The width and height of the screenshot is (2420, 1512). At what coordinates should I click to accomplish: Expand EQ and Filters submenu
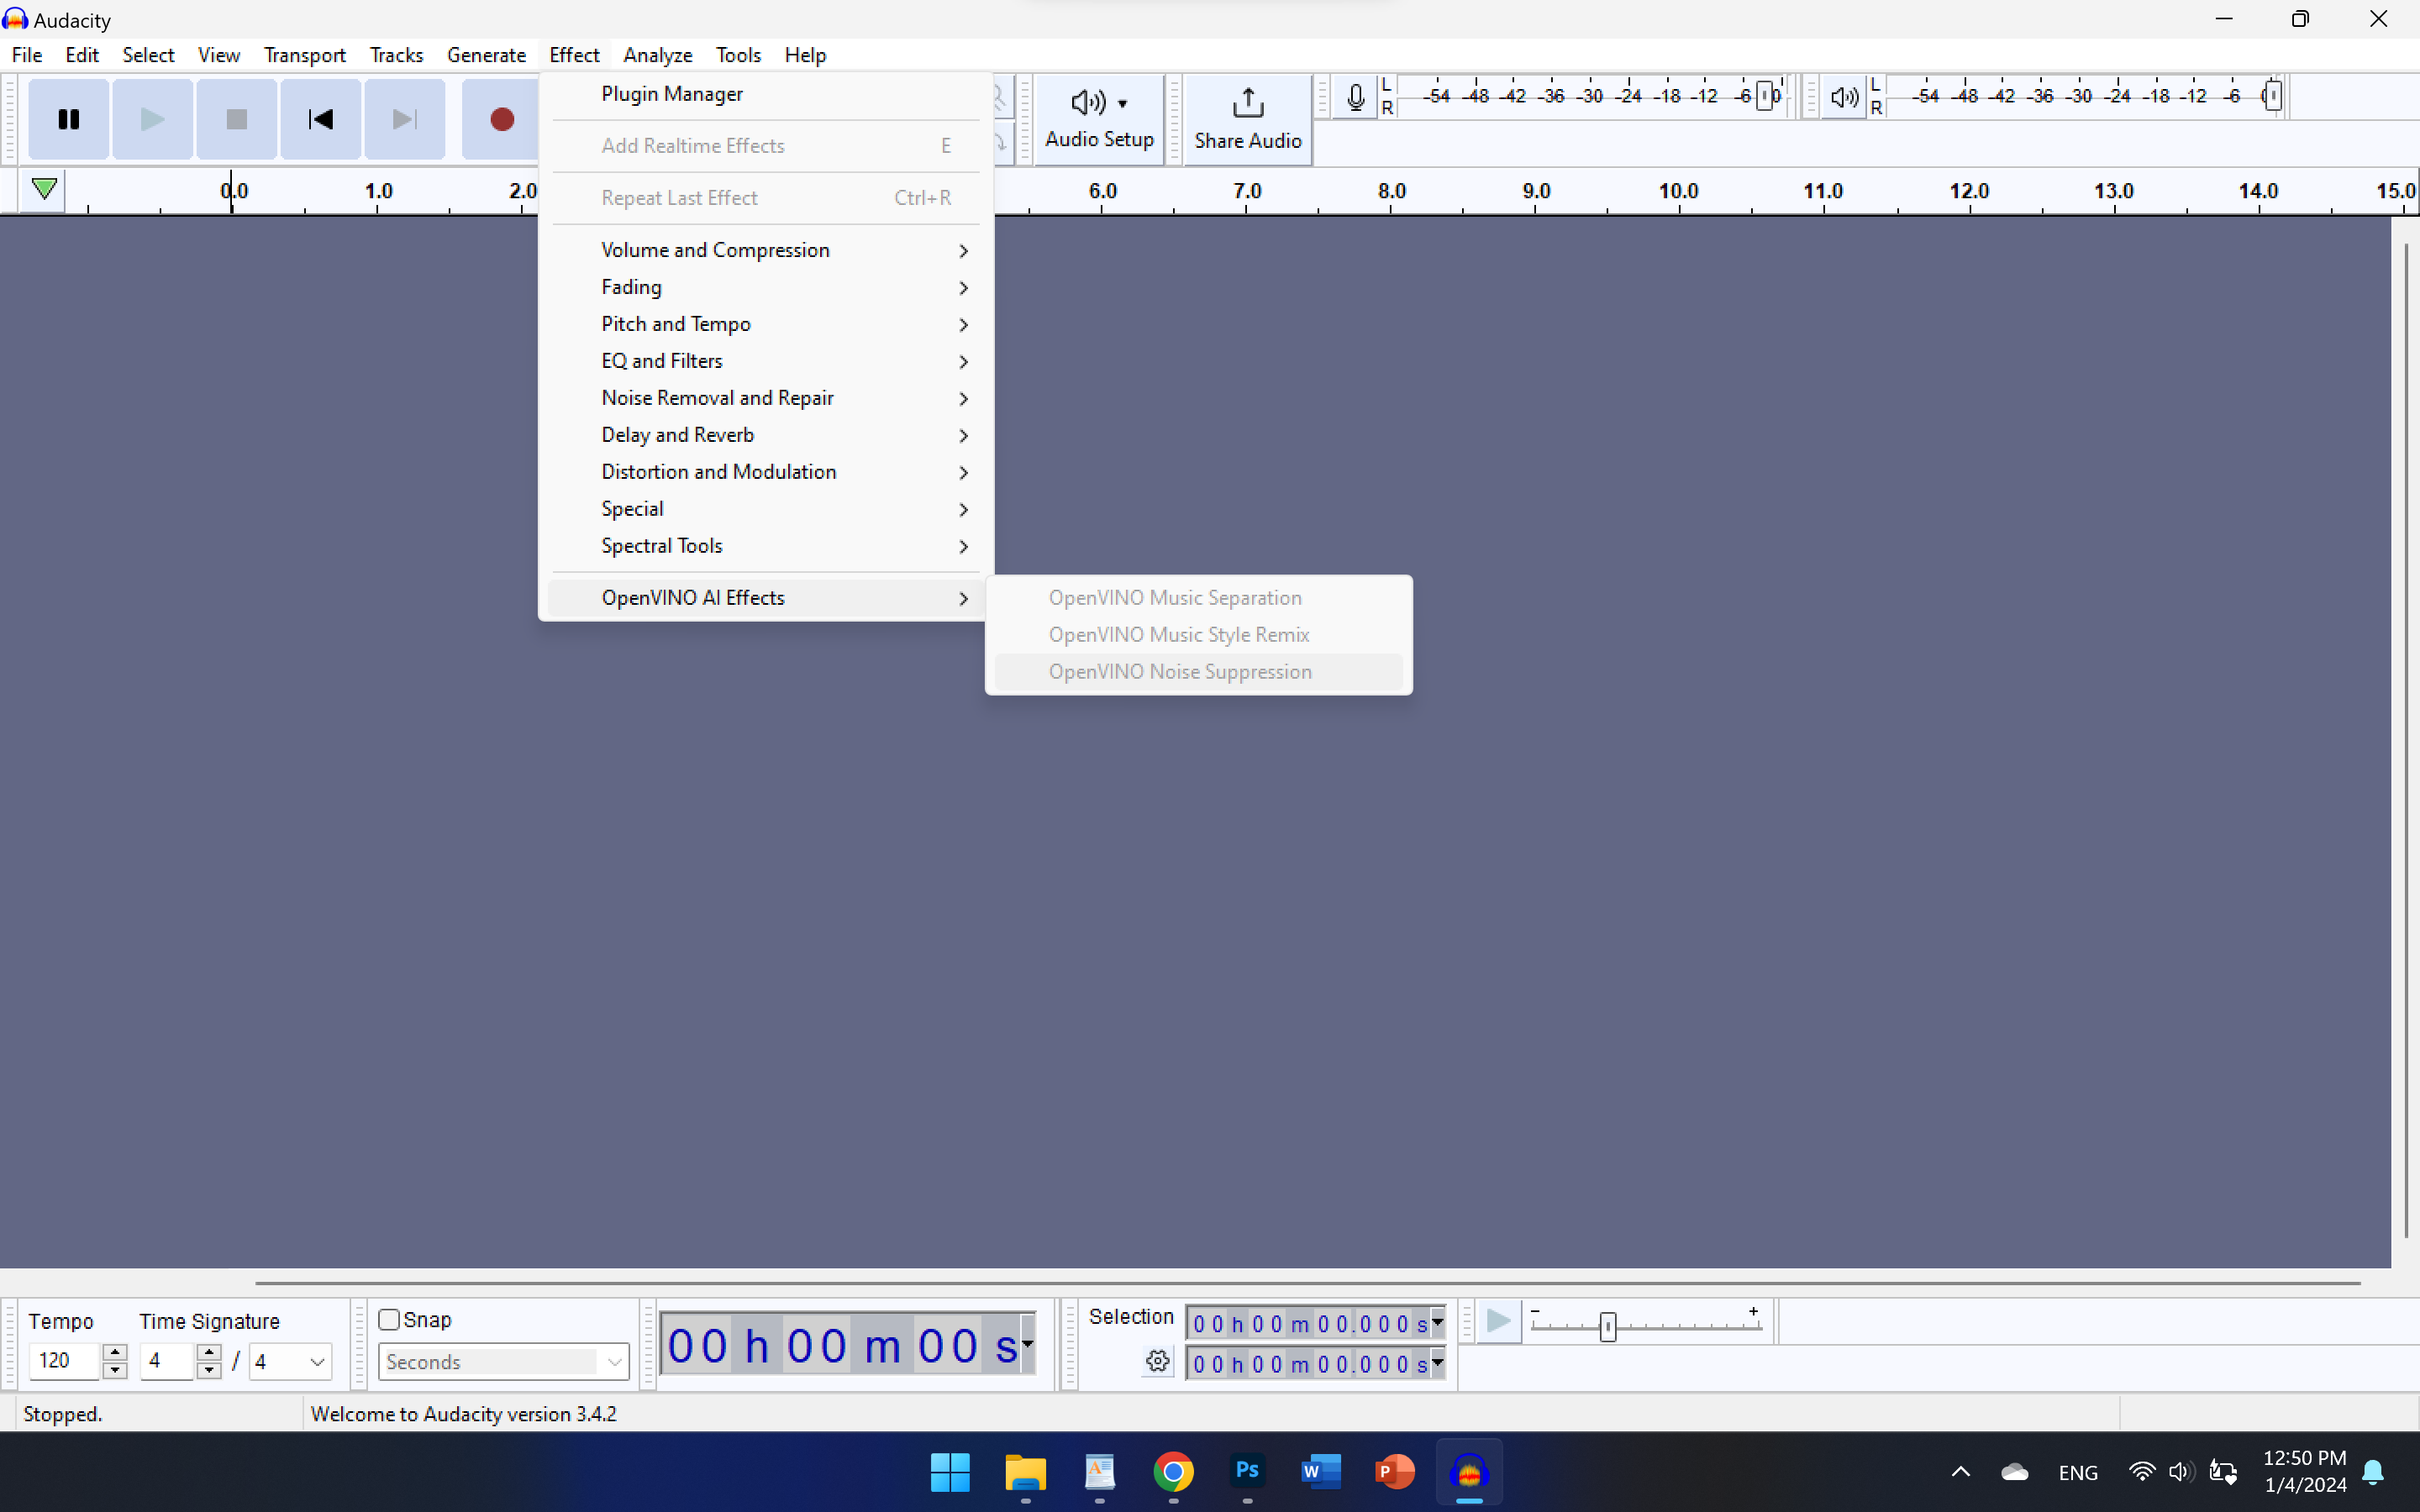[766, 361]
